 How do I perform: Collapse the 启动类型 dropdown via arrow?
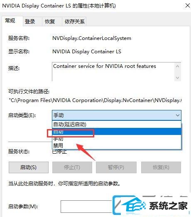(178, 115)
